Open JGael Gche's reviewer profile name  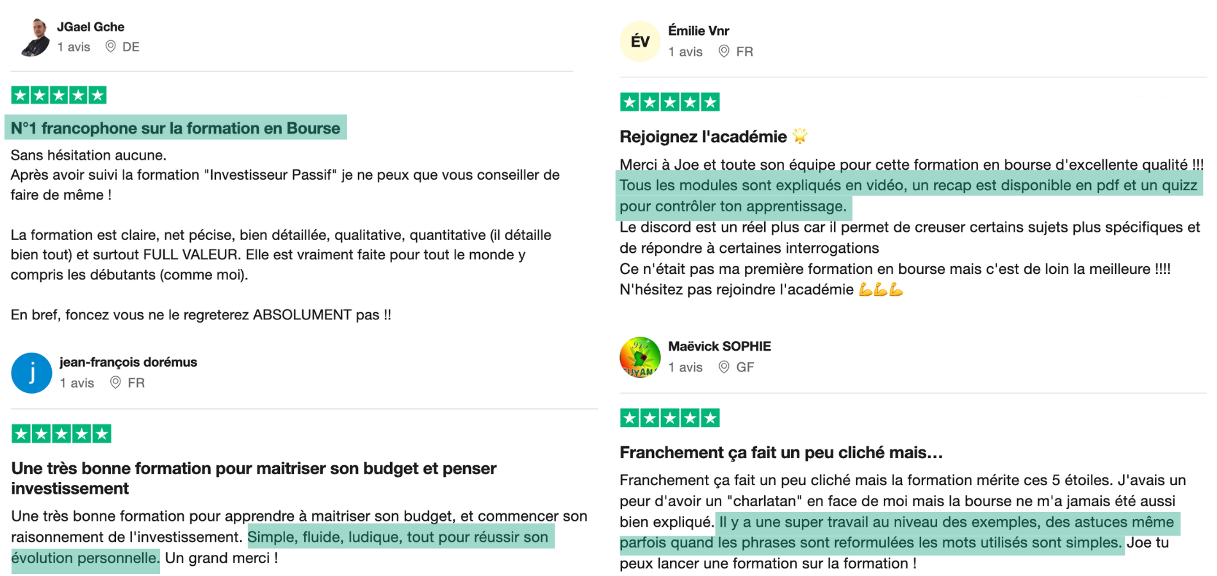point(90,27)
